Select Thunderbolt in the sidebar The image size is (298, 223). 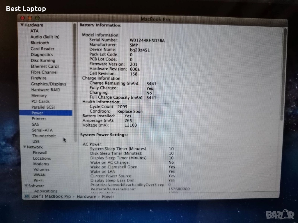tap(44, 136)
